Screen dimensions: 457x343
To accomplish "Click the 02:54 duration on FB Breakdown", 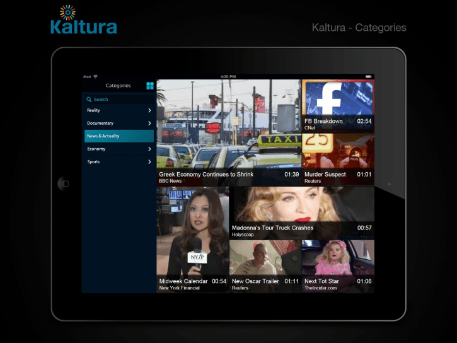I will tap(364, 121).
